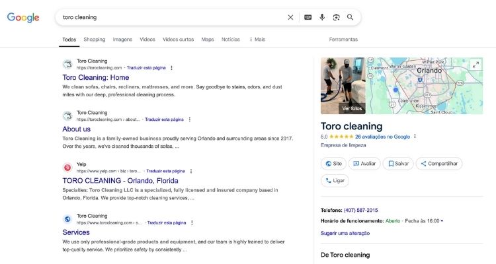Click the Avaliar button
The image size is (496, 264).
pos(364,164)
